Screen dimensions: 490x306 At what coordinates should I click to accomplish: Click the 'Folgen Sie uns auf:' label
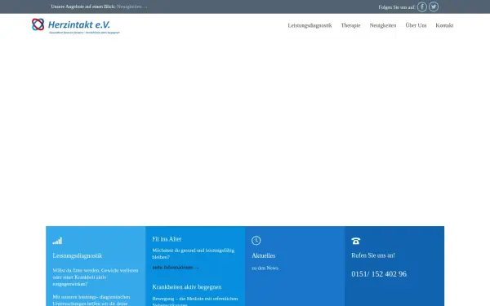click(397, 7)
